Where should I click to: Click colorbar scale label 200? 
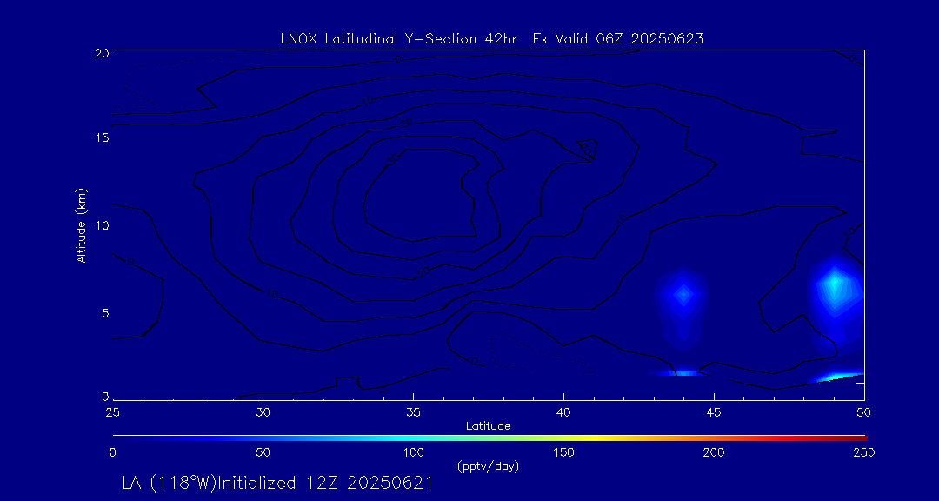(x=714, y=452)
